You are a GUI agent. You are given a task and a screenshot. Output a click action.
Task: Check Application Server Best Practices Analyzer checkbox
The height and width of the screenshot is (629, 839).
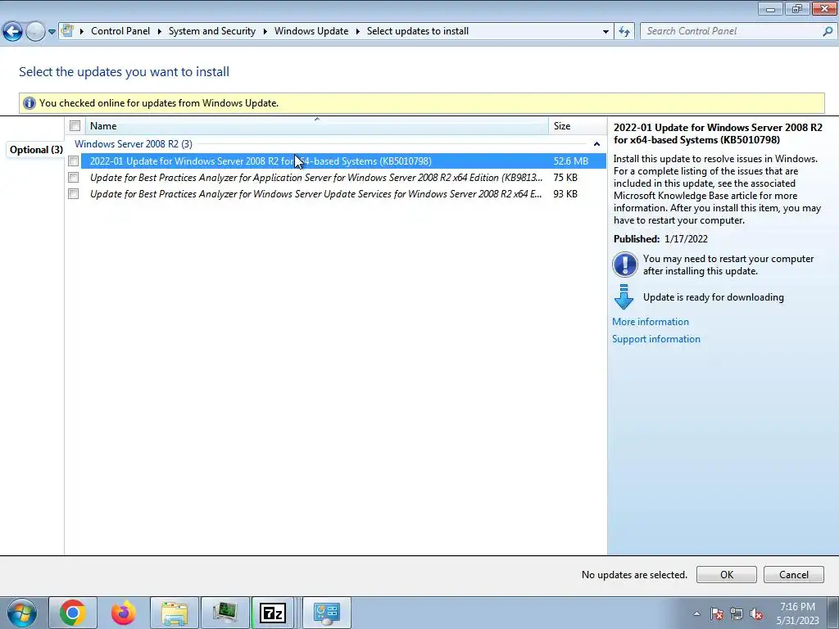click(x=73, y=178)
